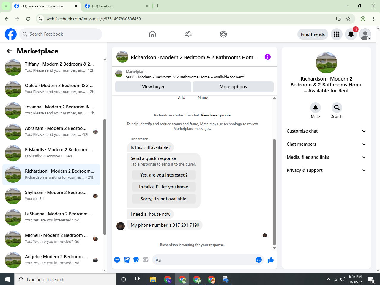This screenshot has height=285, width=380.
Task: Bookmark this page with star icon
Action: 348,19
